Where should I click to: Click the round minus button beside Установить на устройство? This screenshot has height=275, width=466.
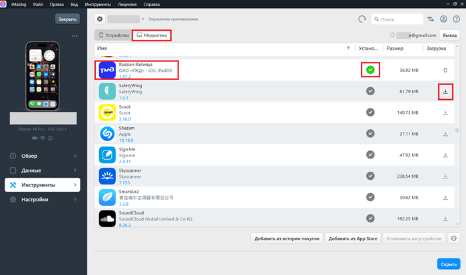click(454, 238)
